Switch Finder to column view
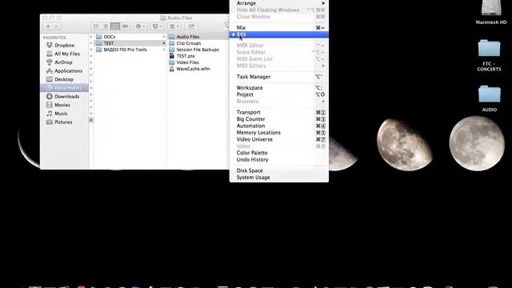512x288 pixels. click(x=115, y=26)
